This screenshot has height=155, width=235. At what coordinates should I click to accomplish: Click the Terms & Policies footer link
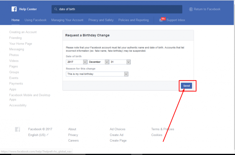coord(163,129)
